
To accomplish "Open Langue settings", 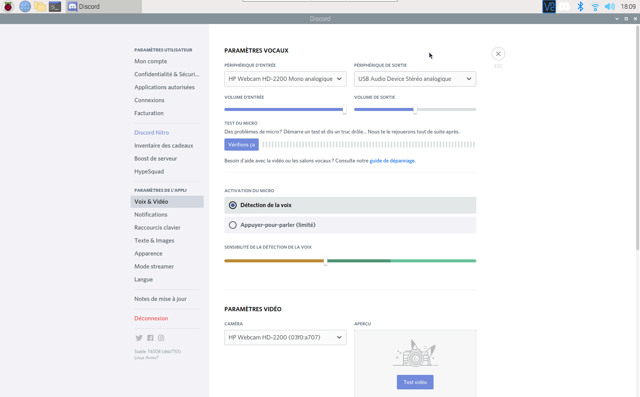I will tap(167, 280).
